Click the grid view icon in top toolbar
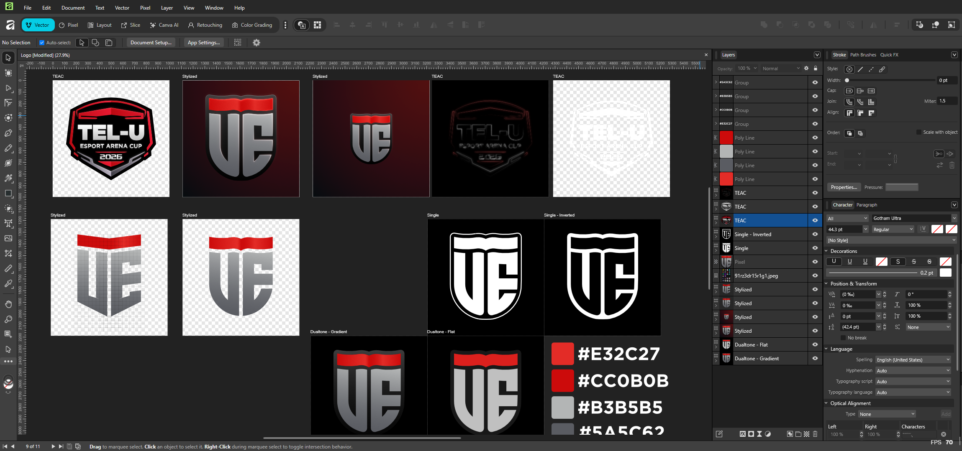The image size is (962, 451). coord(318,25)
